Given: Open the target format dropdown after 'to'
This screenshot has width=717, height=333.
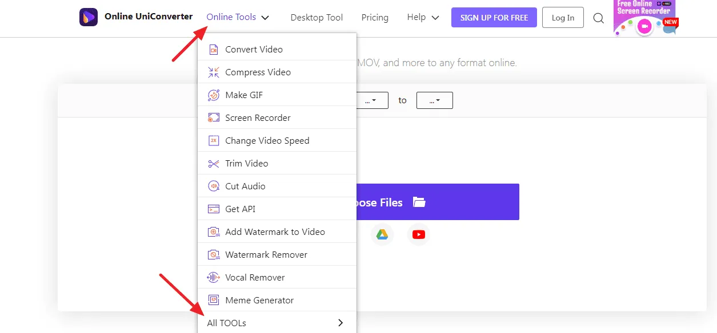Looking at the screenshot, I should tap(435, 100).
